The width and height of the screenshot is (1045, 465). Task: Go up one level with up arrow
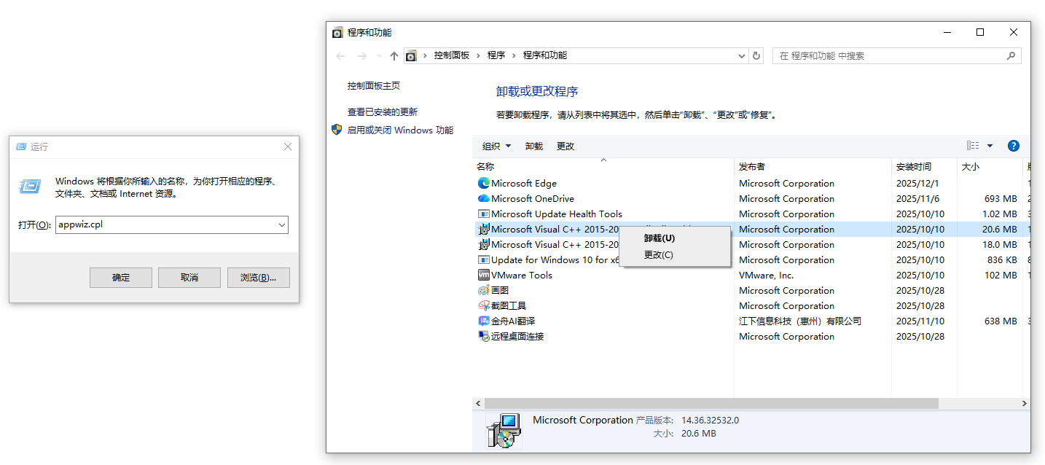pyautogui.click(x=394, y=56)
